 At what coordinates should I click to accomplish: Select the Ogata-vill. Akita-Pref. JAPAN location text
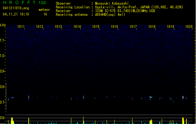coord(139,7)
